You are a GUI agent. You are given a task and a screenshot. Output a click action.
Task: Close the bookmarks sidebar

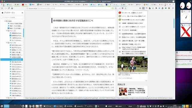tap(22, 13)
